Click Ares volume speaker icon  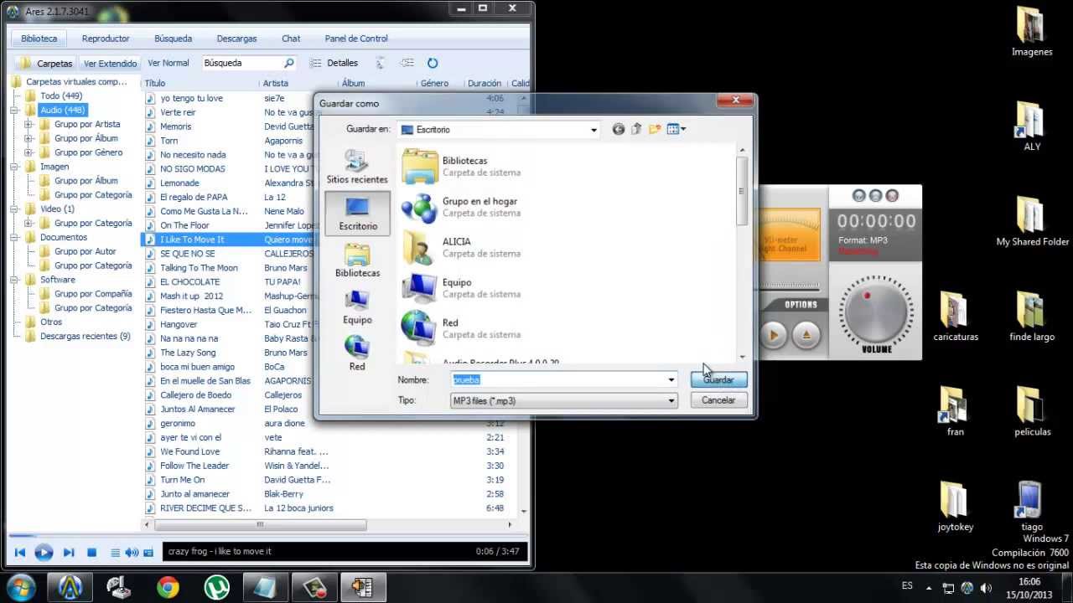[x=132, y=553]
